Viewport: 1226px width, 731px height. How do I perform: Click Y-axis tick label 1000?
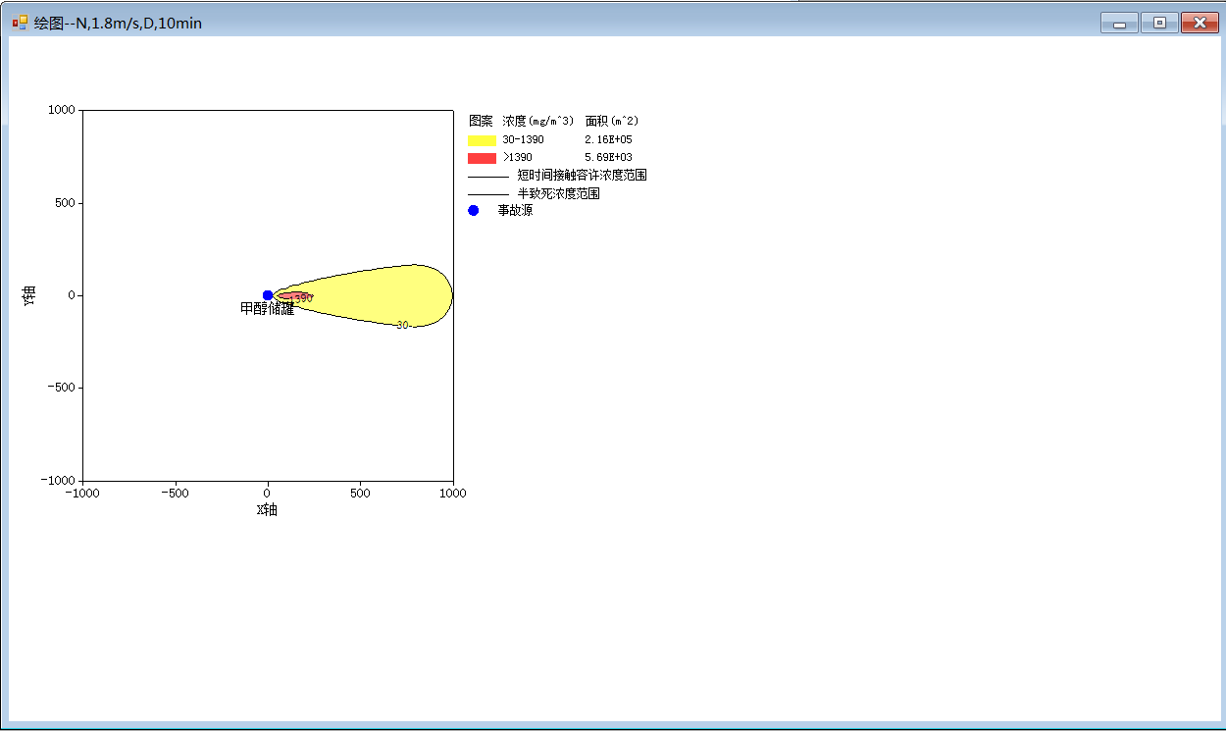click(62, 111)
